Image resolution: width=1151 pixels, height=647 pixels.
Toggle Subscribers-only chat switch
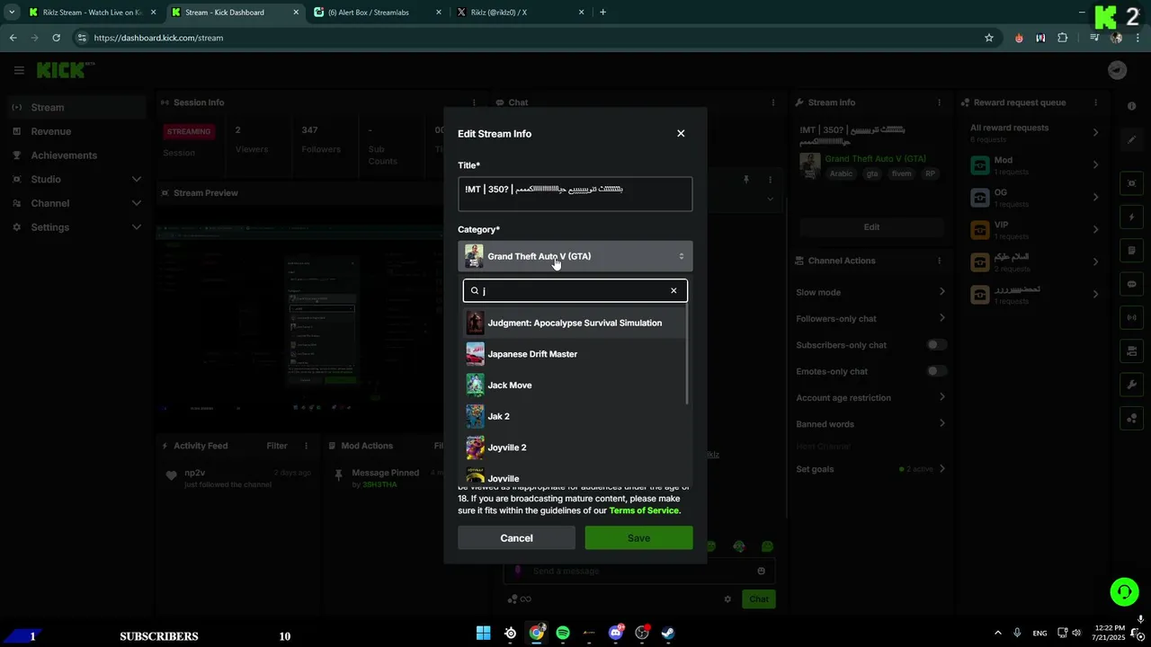coord(937,345)
